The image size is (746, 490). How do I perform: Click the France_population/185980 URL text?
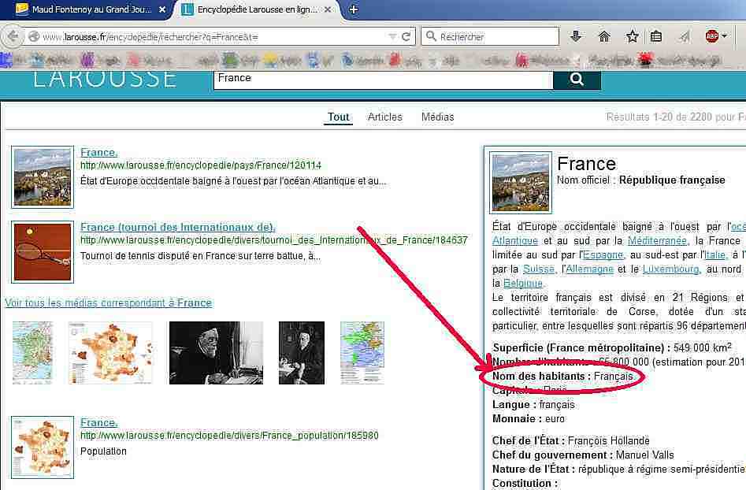(229, 436)
